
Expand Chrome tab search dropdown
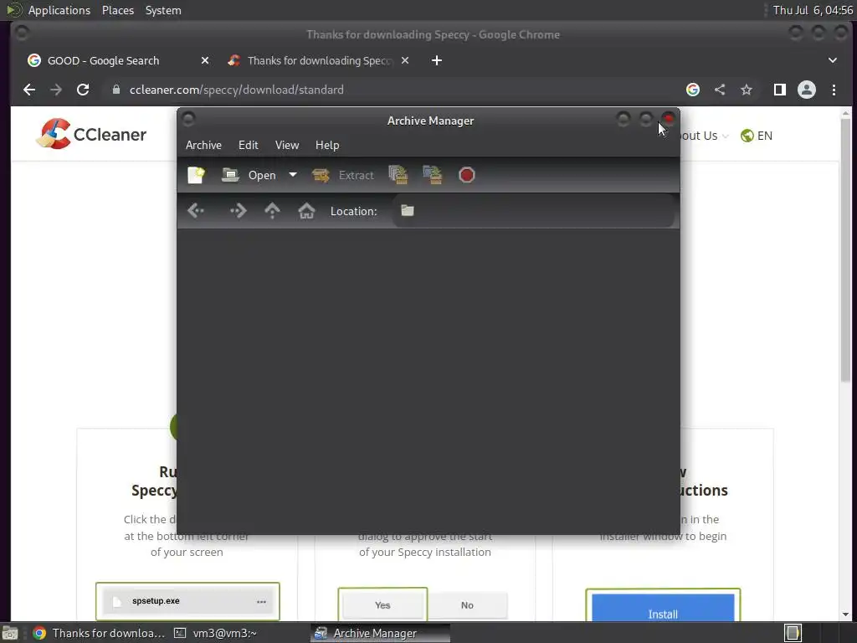pos(833,60)
